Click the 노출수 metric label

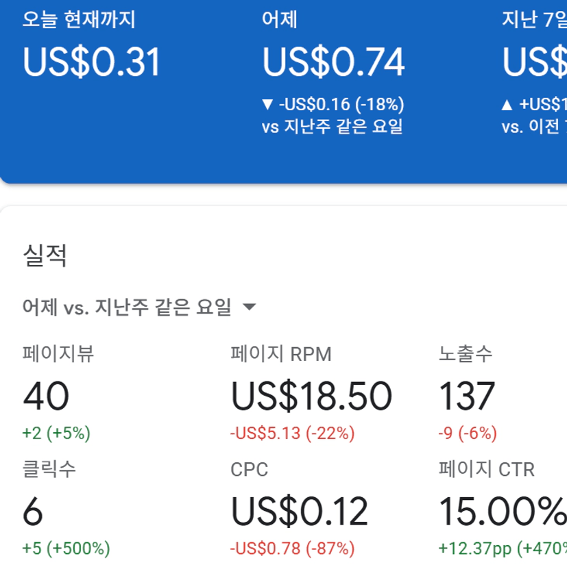click(x=466, y=354)
